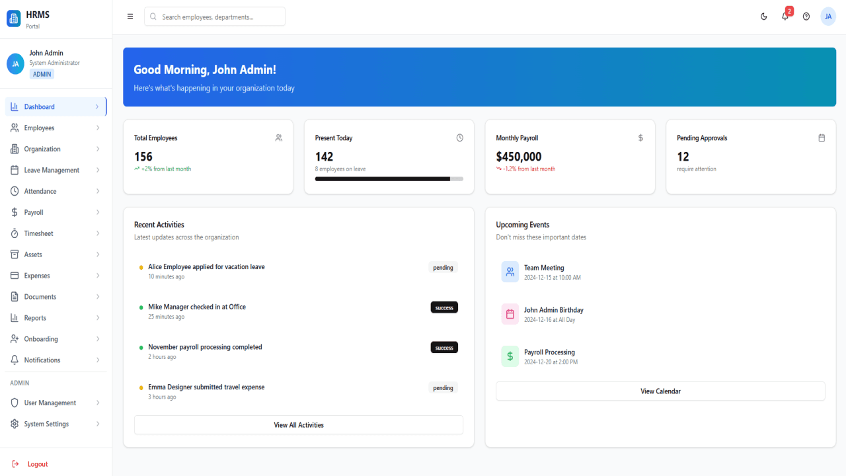This screenshot has width=846, height=476.
Task: Click the Payroll Processing event dollar icon
Action: tap(510, 356)
